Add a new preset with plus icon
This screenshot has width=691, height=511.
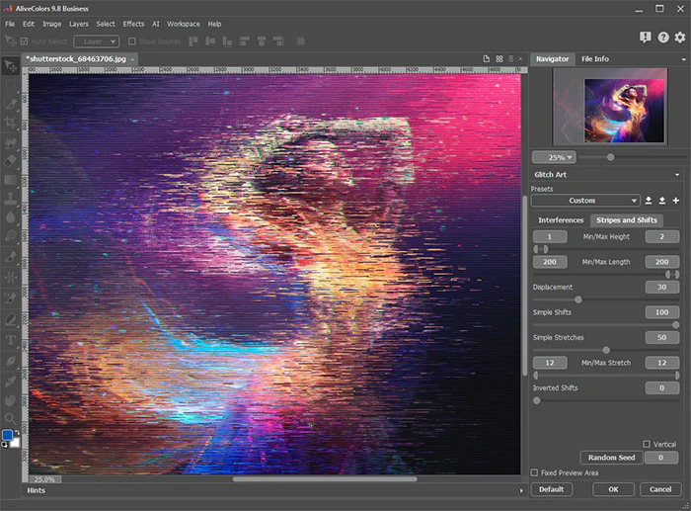(x=676, y=201)
